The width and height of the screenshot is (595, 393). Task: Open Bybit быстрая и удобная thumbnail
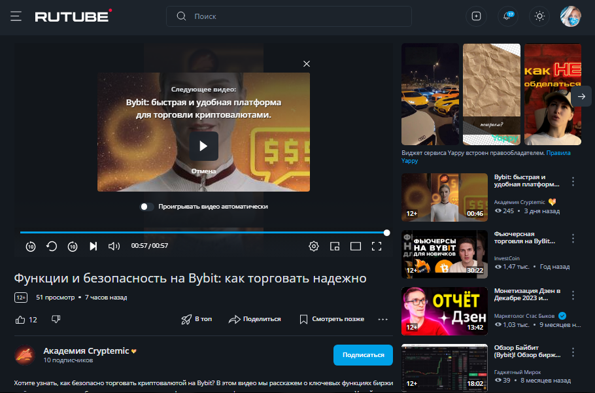(445, 197)
